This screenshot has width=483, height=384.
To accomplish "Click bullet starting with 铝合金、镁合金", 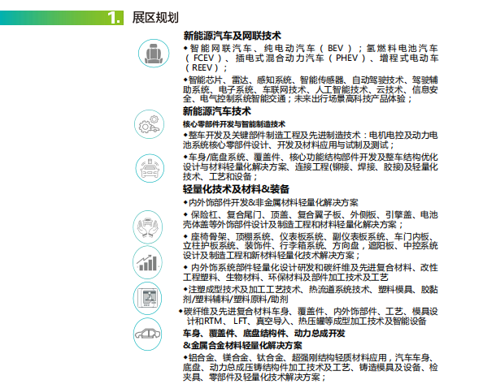I will pyautogui.click(x=311, y=368).
